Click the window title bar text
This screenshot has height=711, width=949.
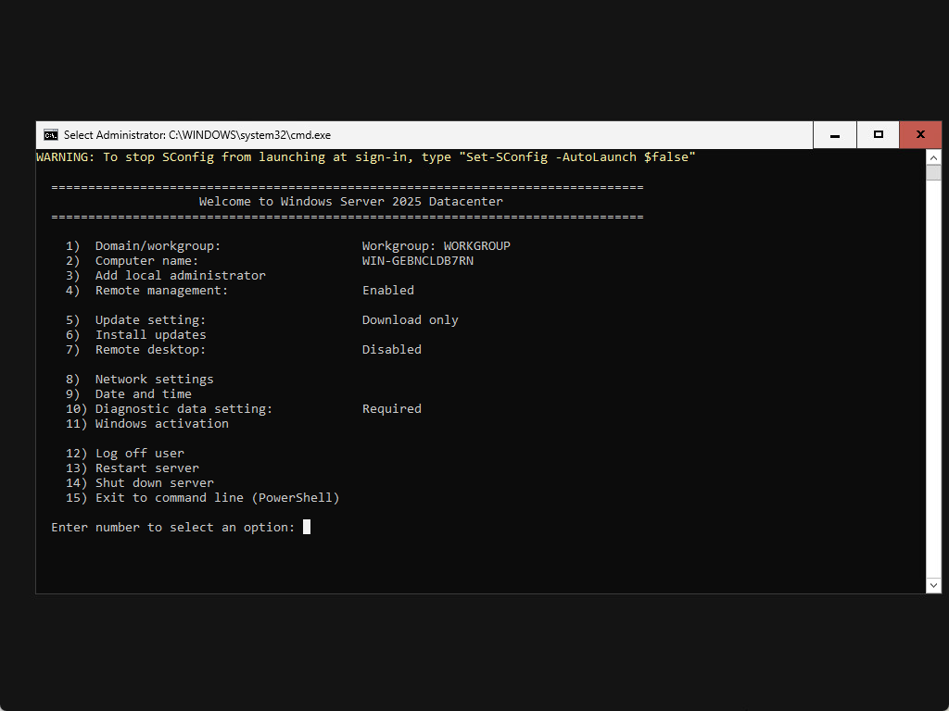(197, 135)
